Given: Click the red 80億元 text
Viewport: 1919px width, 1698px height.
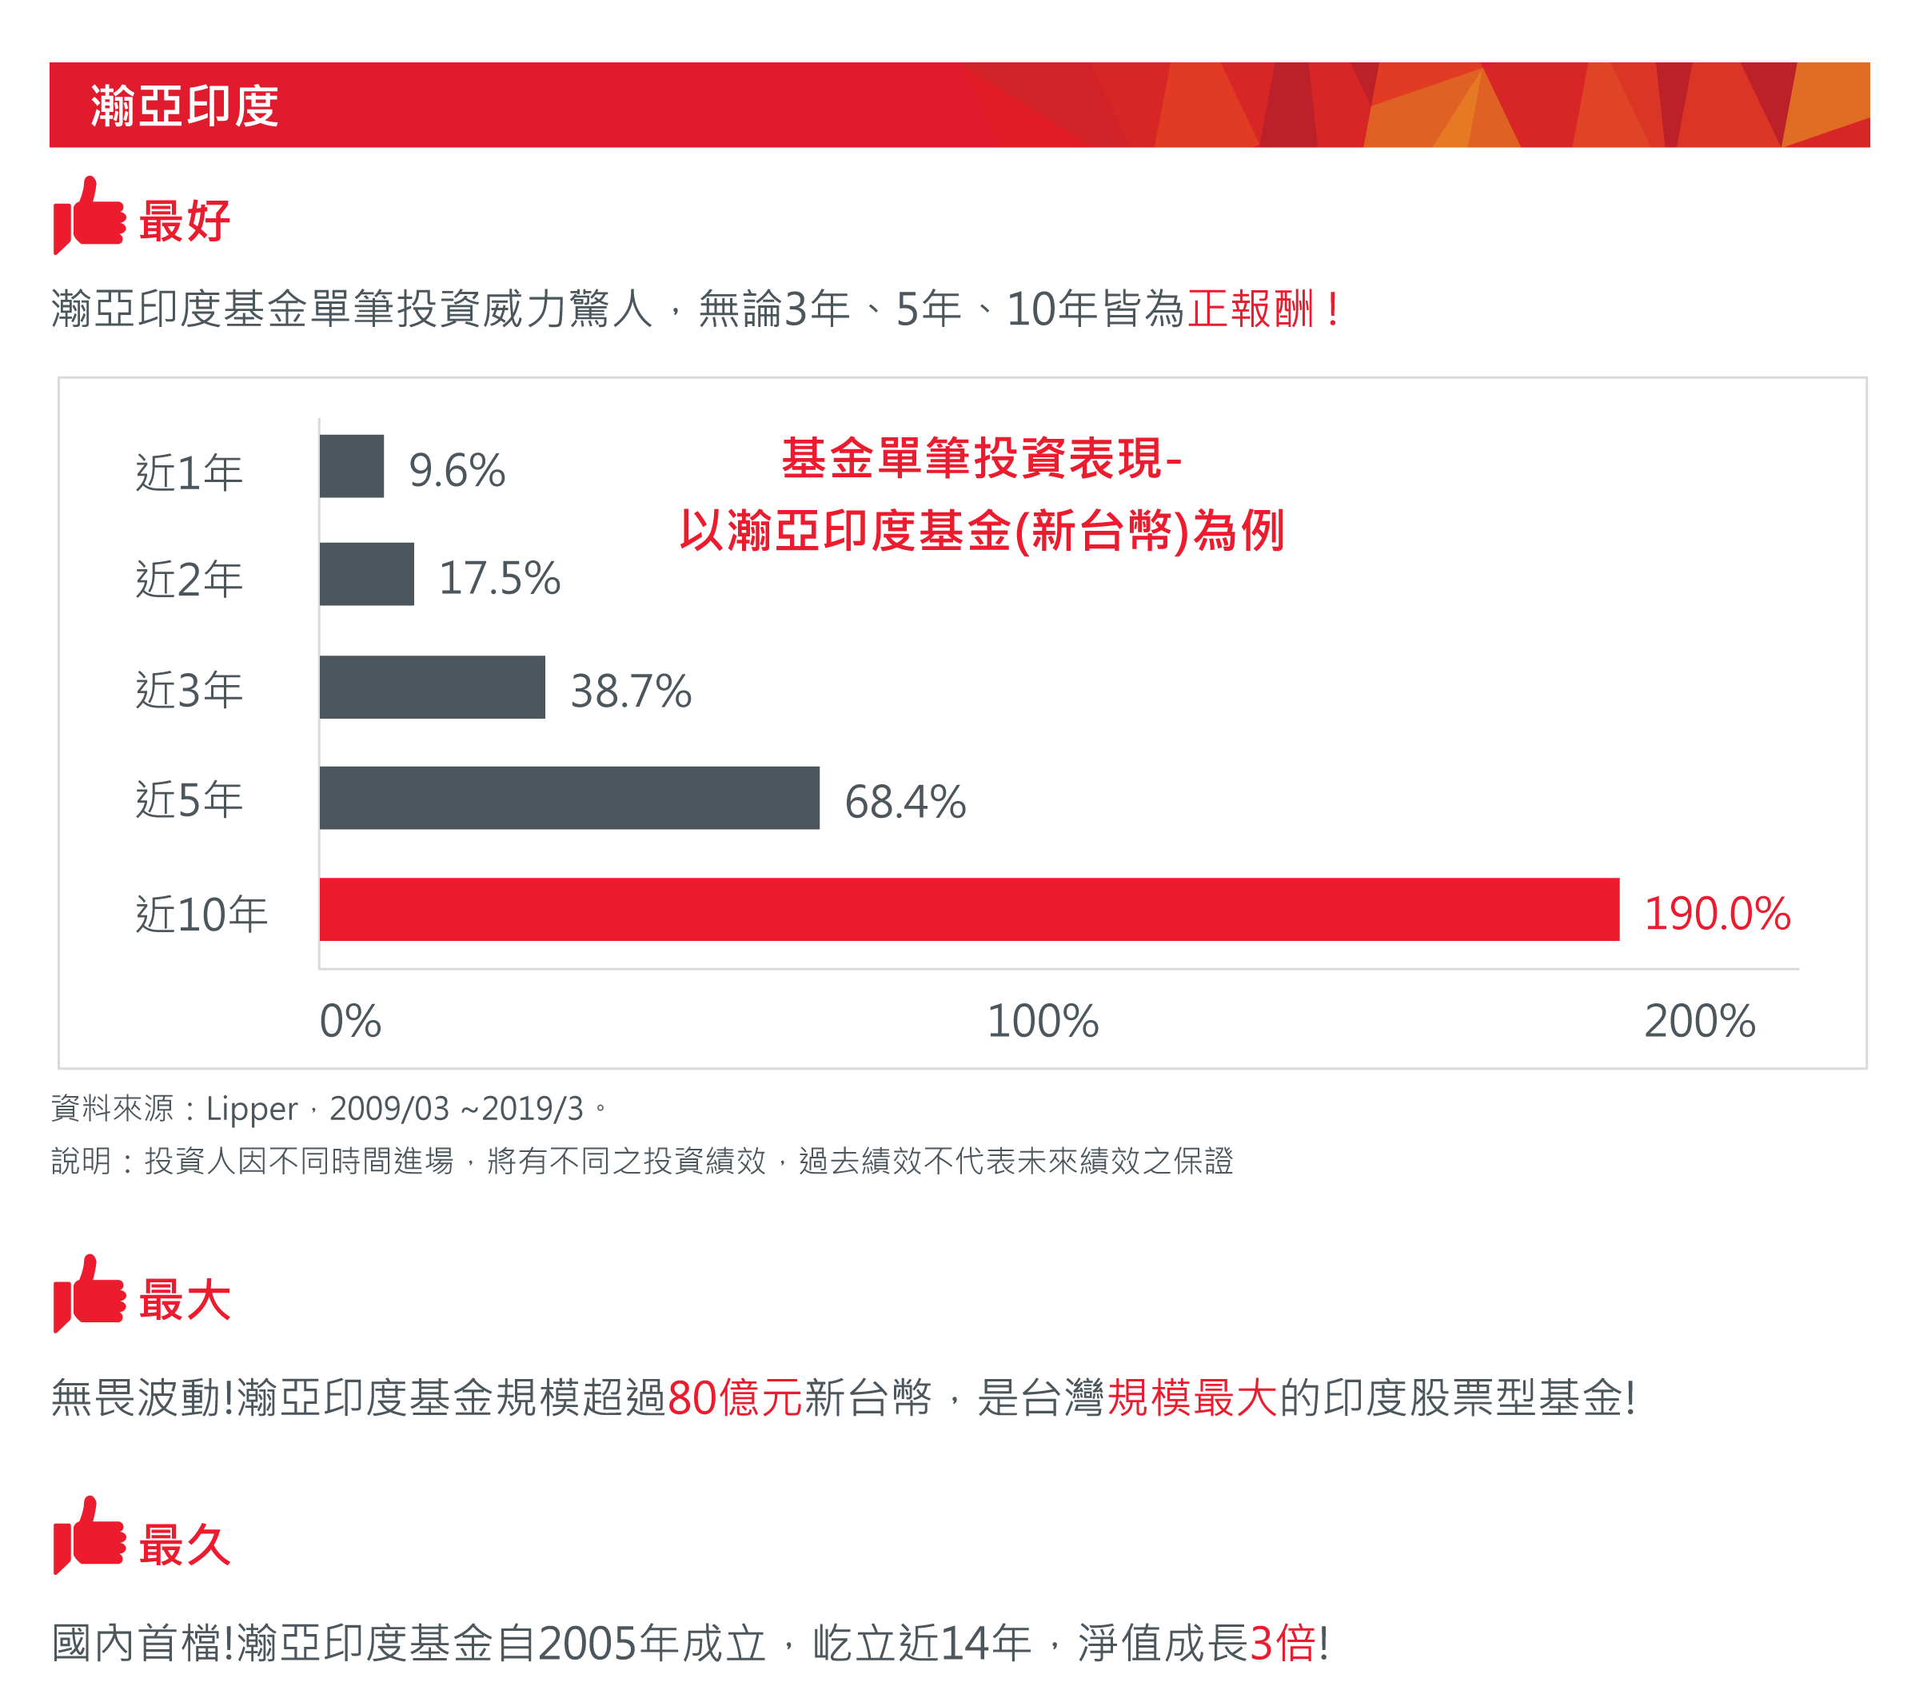Looking at the screenshot, I should point(734,1397).
